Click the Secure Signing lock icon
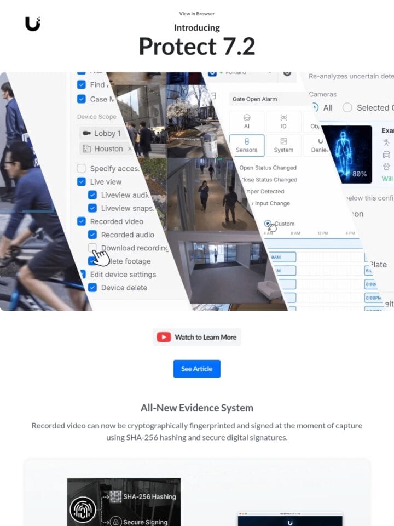394x526 pixels. point(115,522)
